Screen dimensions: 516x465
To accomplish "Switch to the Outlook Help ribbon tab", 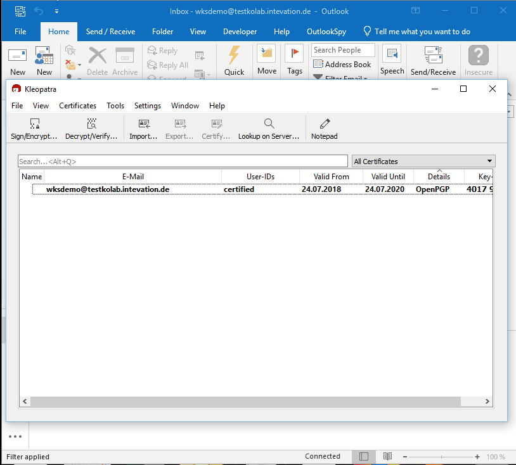I will click(281, 32).
